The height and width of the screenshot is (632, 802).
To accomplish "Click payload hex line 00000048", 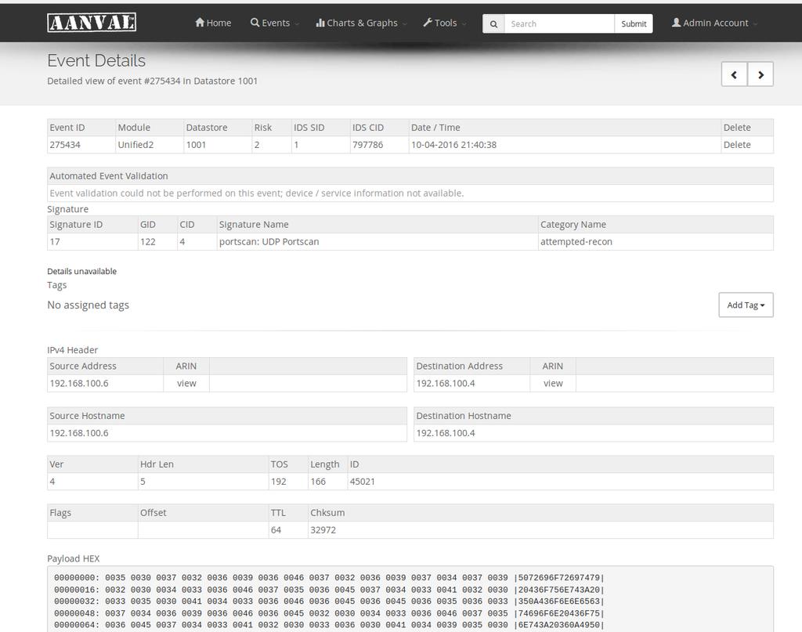I will (330, 613).
